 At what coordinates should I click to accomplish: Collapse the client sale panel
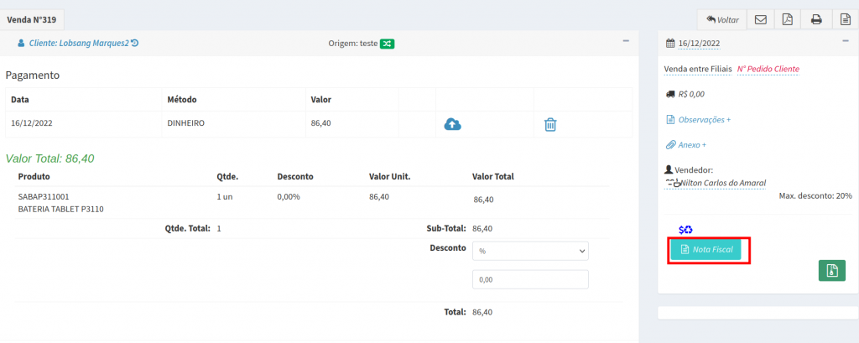(626, 40)
